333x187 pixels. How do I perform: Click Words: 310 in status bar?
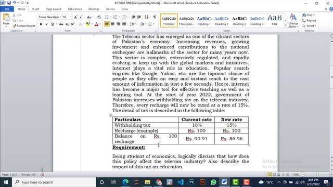tap(29, 175)
